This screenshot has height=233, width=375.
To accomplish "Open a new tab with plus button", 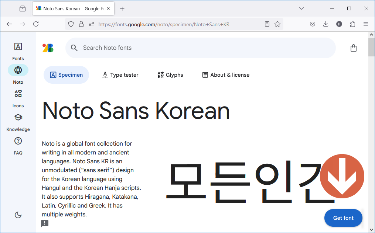I will click(x=122, y=9).
